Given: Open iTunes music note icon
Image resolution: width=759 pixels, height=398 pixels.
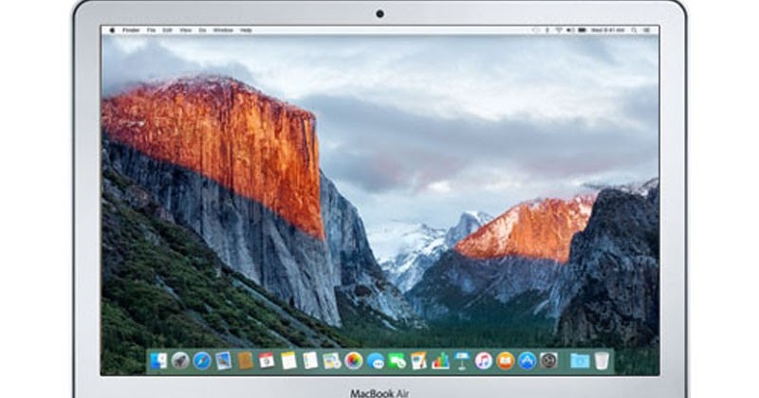Looking at the screenshot, I should click(484, 361).
